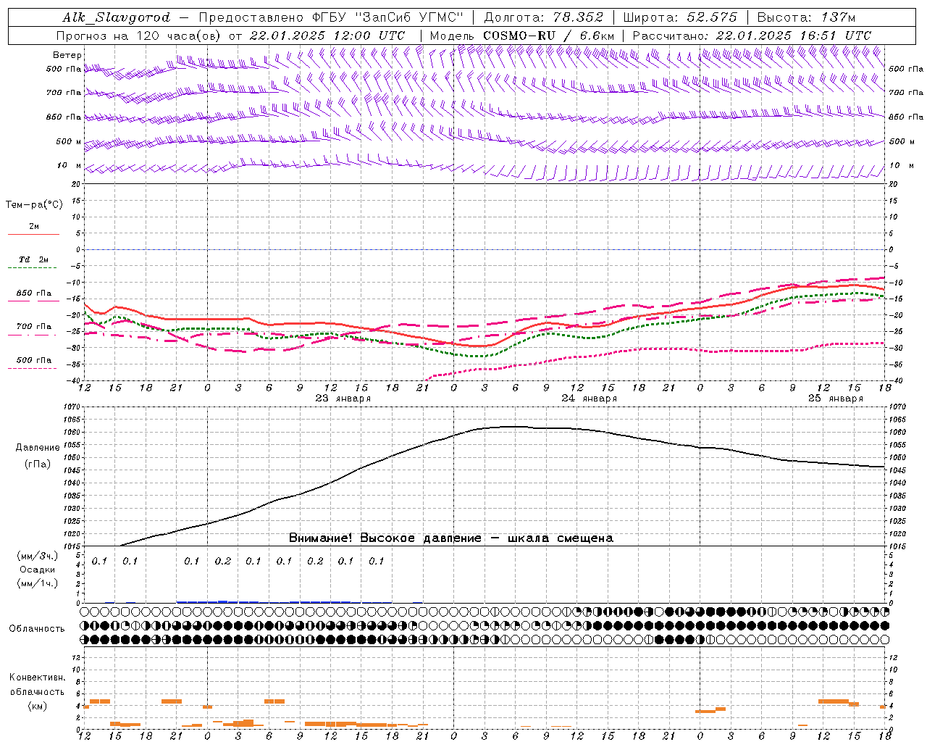Click the Td 2м legend entry
Viewport: 927px width, 742px height.
34,259
